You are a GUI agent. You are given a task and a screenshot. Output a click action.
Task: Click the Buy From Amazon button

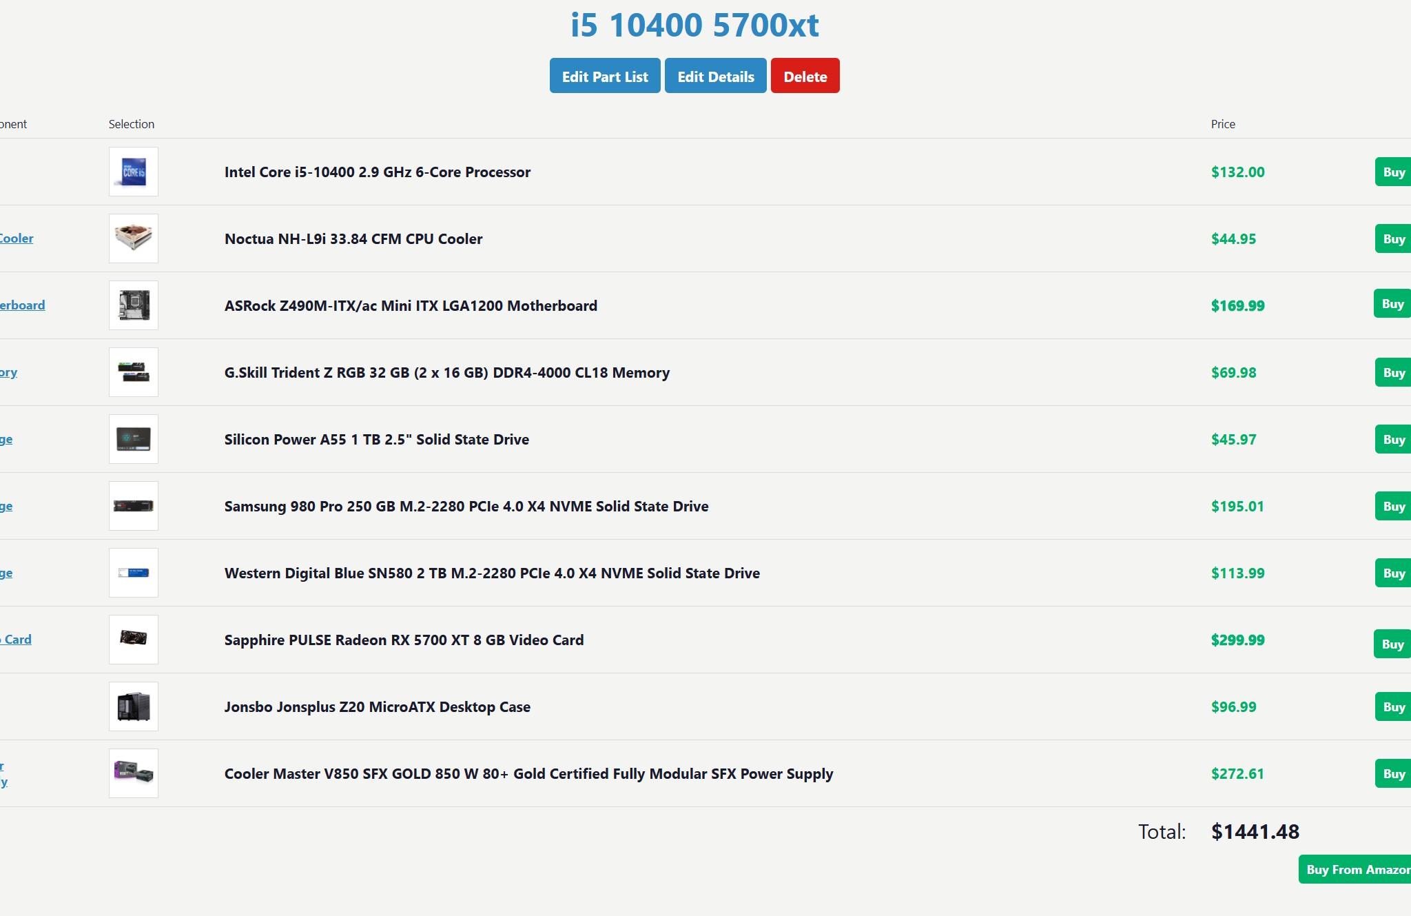[x=1355, y=869]
